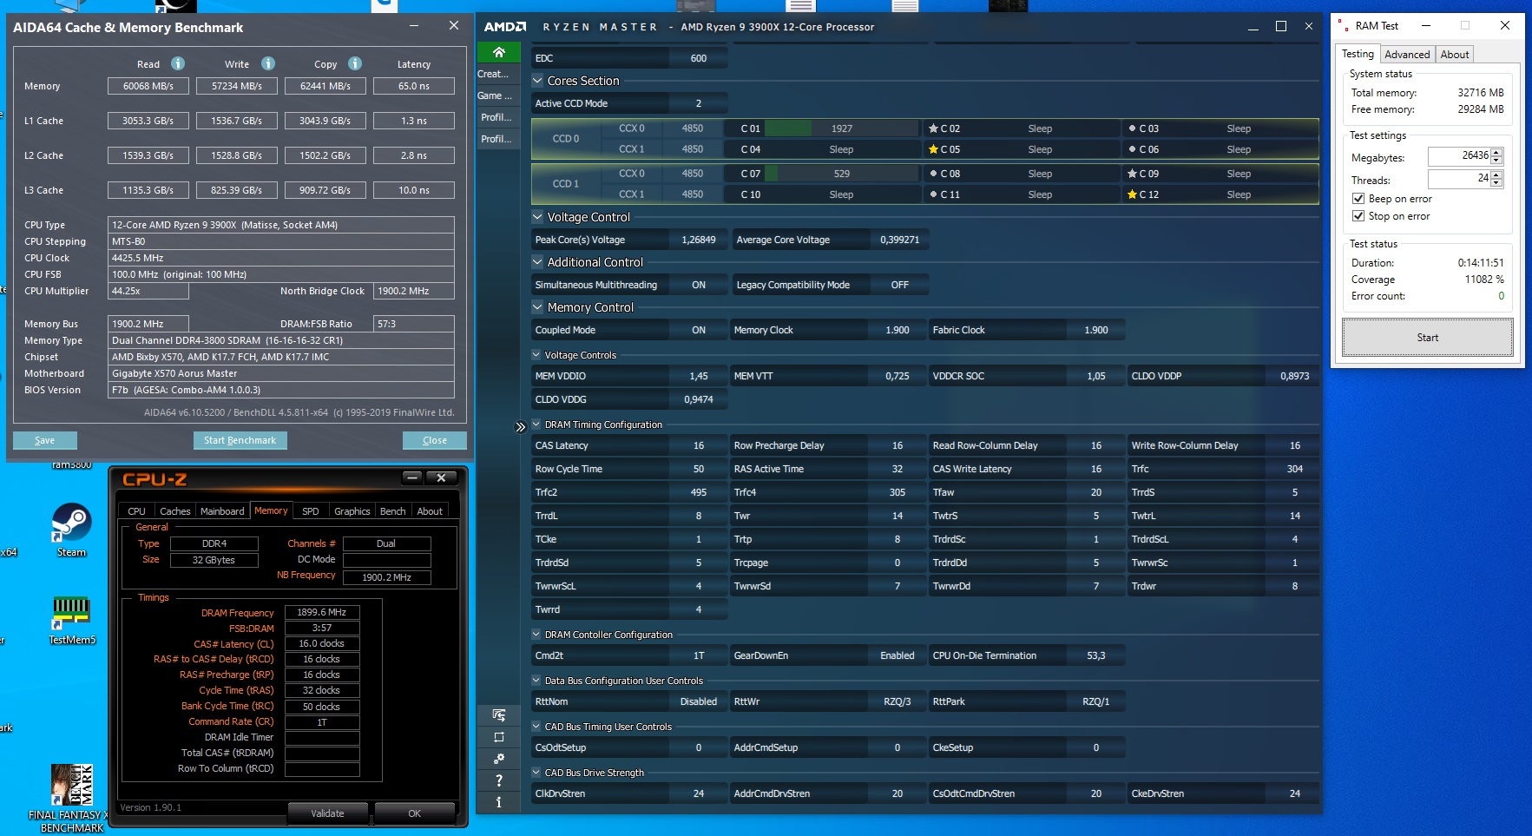
Task: Collapse the Voltage Controls subsection
Action: (536, 355)
